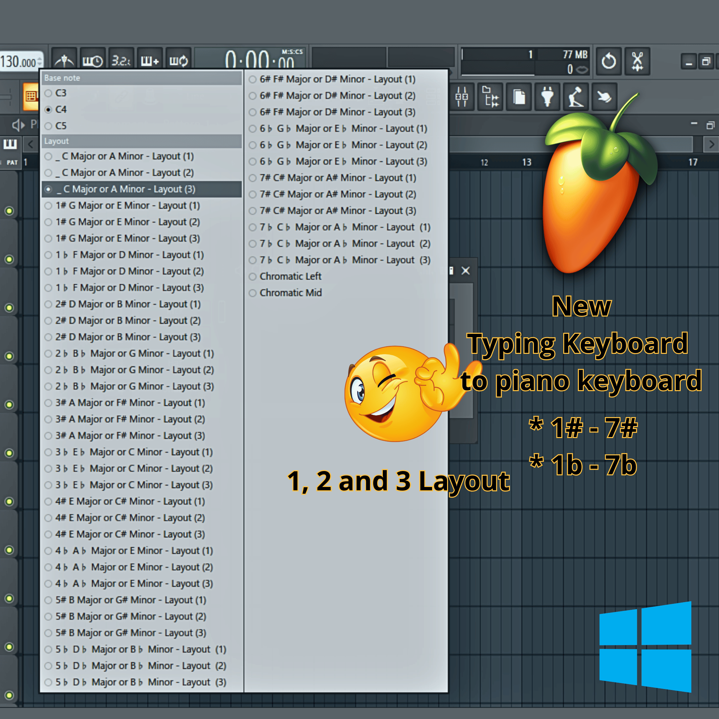Open the mixer window icon
Screen dimensions: 719x719
click(x=461, y=97)
